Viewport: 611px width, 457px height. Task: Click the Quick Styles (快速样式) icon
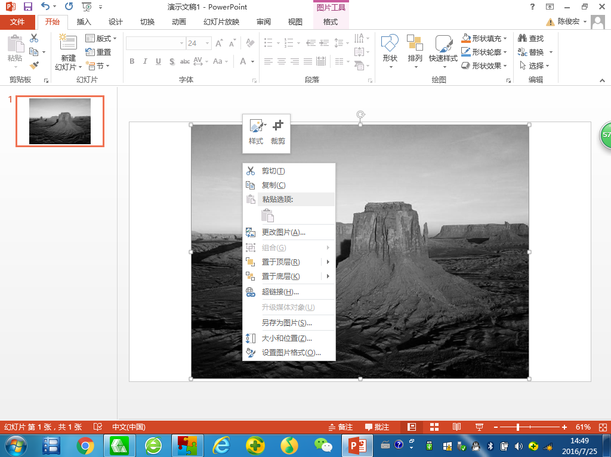coord(443,43)
